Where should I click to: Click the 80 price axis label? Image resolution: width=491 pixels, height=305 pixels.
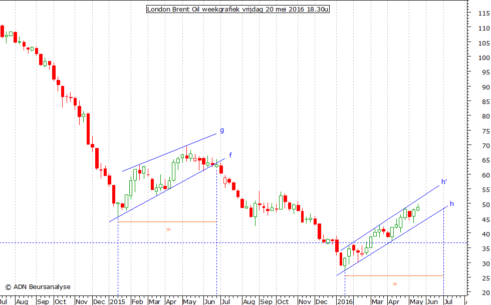[485, 116]
